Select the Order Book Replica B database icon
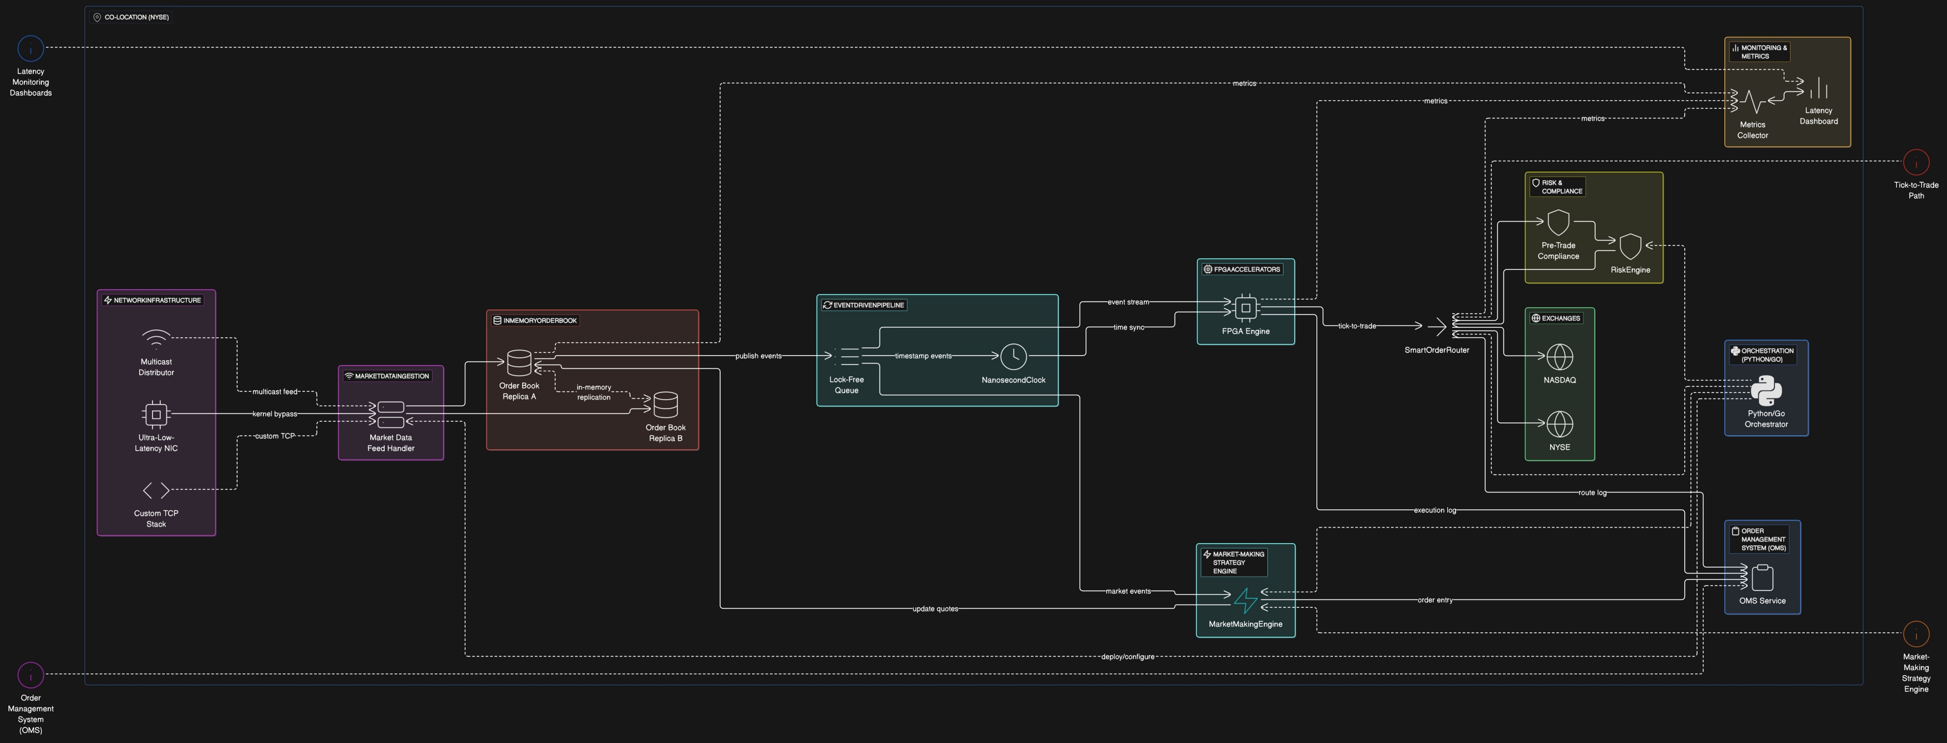 (x=665, y=405)
